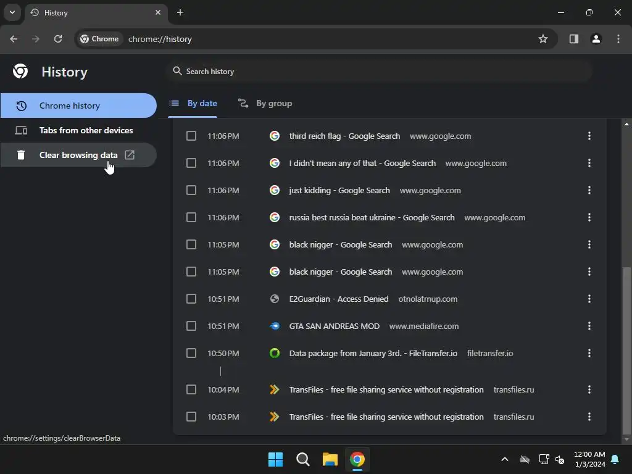Tick the checkbox for the just kidding entry
This screenshot has height=474, width=632.
point(191,190)
